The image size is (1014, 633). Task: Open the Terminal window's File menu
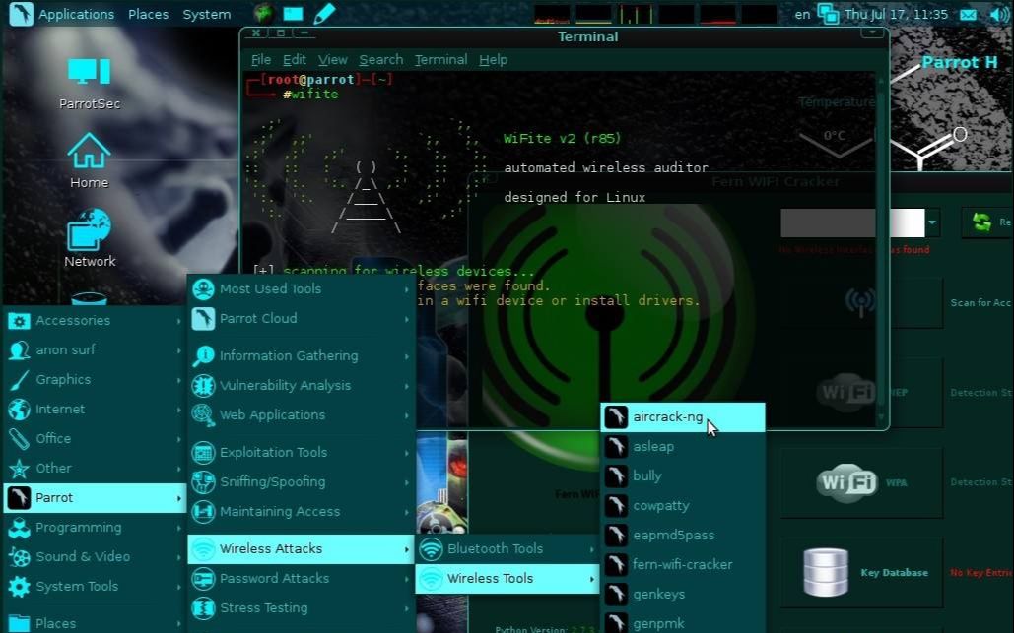[x=260, y=60]
